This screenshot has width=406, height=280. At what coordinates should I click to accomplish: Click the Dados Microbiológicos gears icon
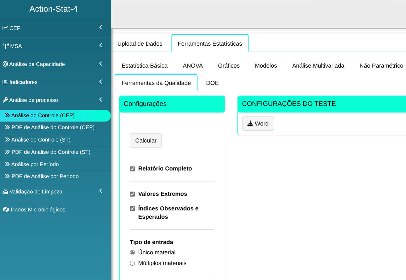[x=6, y=209]
